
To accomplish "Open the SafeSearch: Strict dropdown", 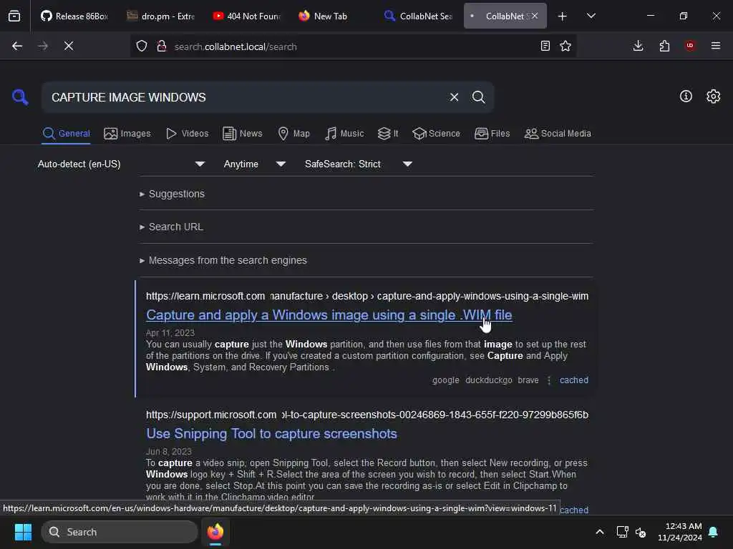I will tap(358, 164).
